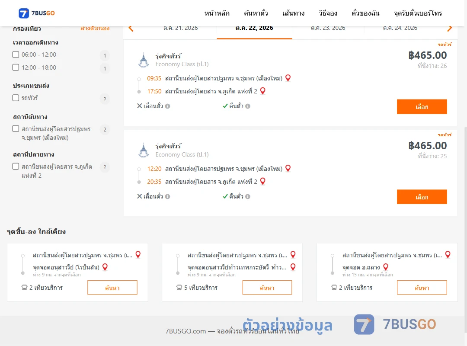467x346 pixels.
Task: Open map pin for origin in first nearby card
Action: click(x=138, y=254)
